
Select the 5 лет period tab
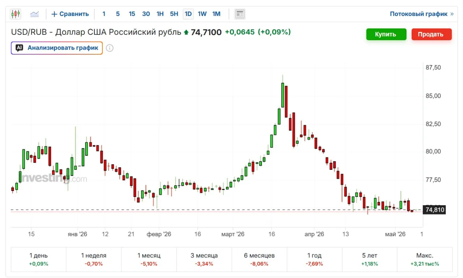pos(370,259)
